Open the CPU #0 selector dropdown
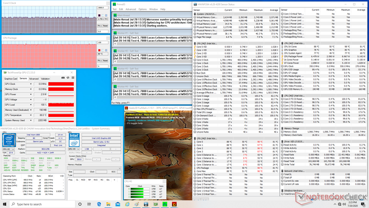This screenshot has width=369, height=208. tap(8, 149)
